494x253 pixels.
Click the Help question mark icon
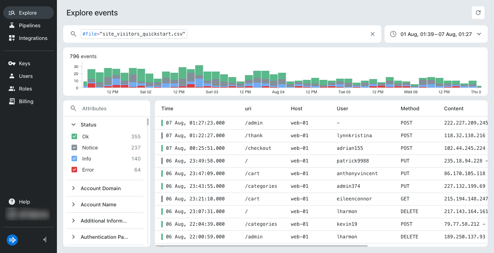(11, 202)
